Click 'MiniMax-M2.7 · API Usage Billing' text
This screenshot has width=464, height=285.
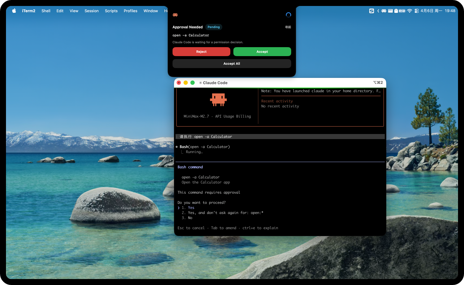pyautogui.click(x=217, y=116)
